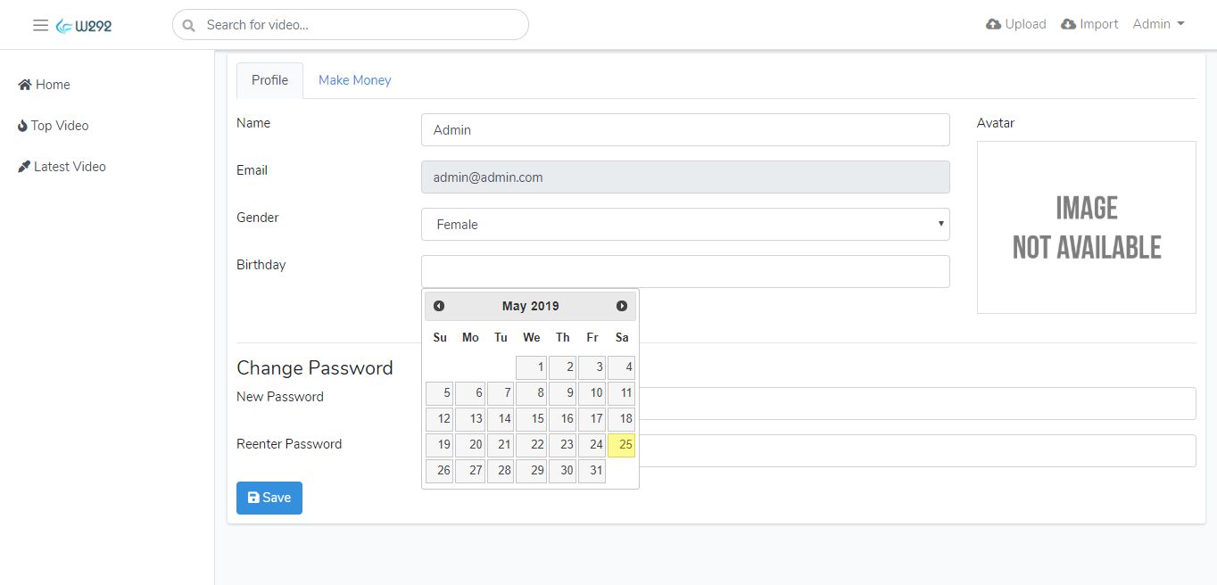Choose May 1 in the datepicker
The height and width of the screenshot is (585, 1217).
click(x=532, y=367)
